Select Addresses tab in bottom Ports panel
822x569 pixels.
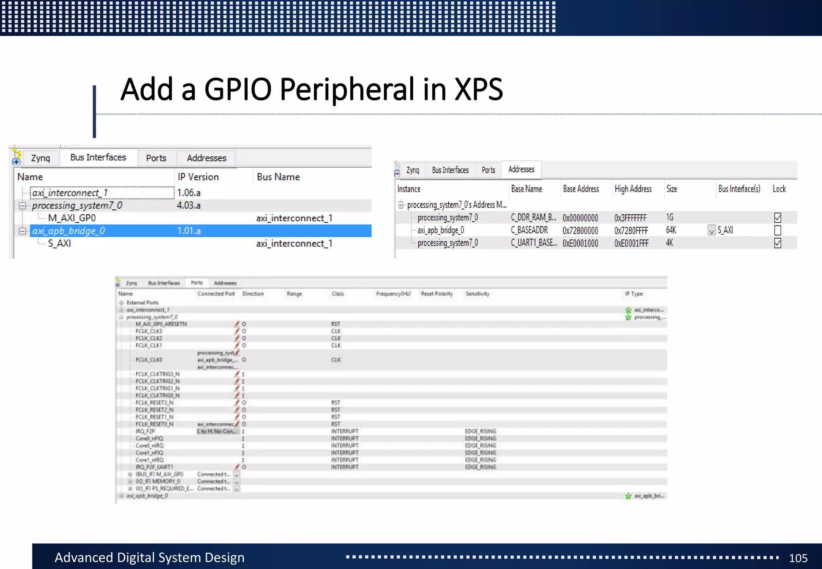[225, 283]
